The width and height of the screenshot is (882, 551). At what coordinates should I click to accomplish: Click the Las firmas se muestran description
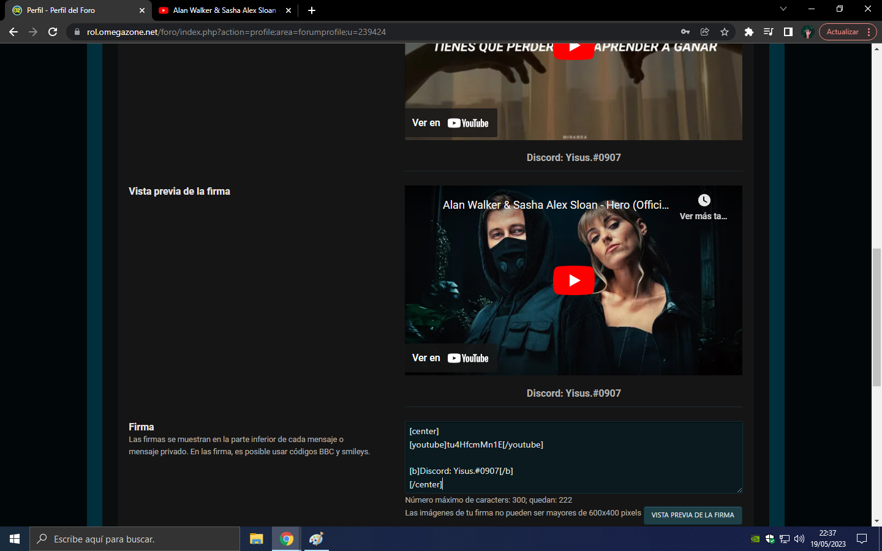click(x=249, y=446)
